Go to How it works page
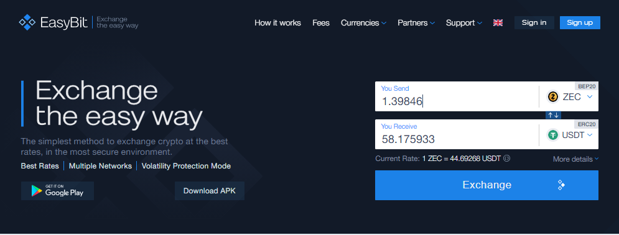 tap(277, 23)
